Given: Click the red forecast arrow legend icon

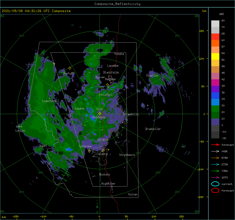Looking at the screenshot, I should pos(215,145).
